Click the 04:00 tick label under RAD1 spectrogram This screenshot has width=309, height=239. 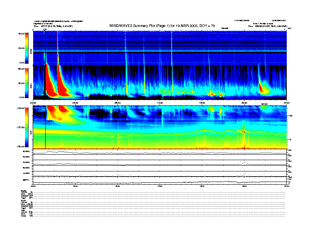pos(75,103)
